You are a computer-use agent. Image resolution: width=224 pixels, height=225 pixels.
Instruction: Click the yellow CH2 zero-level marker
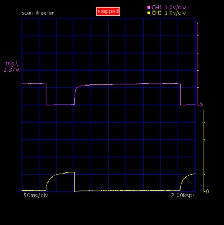pos(207,191)
